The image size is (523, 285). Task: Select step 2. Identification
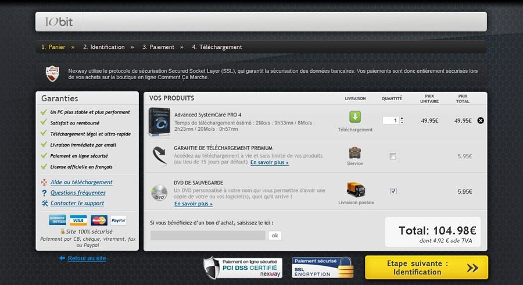click(x=104, y=47)
